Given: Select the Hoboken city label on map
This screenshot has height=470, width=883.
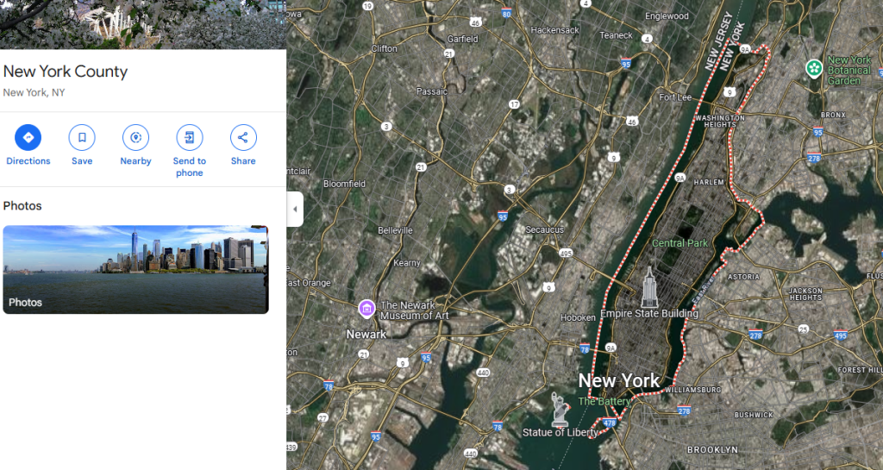Looking at the screenshot, I should (x=578, y=317).
